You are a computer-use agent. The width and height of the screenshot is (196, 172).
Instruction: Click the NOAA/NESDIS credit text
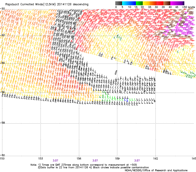(x=156, y=170)
